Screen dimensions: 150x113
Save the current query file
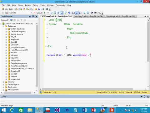point(39,9)
